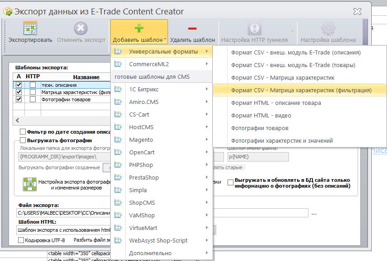The width and height of the screenshot is (387, 261).
Task: Expand the WebAsyst Shop-Script submenu arrow
Action: 206,240
